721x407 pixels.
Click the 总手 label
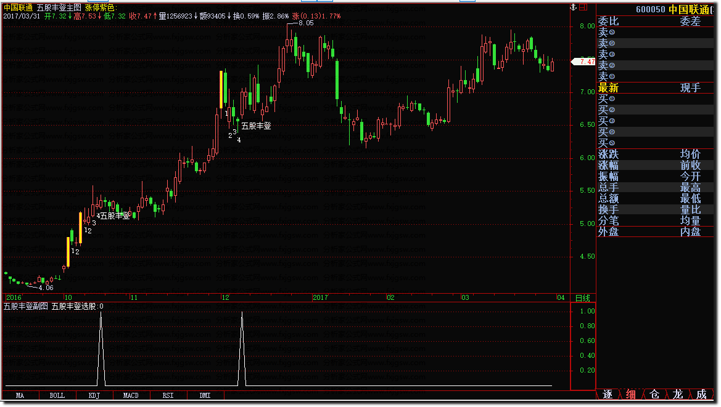pyautogui.click(x=608, y=187)
